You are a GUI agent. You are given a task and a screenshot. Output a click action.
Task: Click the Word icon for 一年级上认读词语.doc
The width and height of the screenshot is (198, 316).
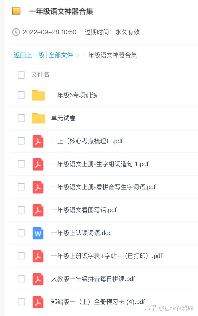[38, 233]
